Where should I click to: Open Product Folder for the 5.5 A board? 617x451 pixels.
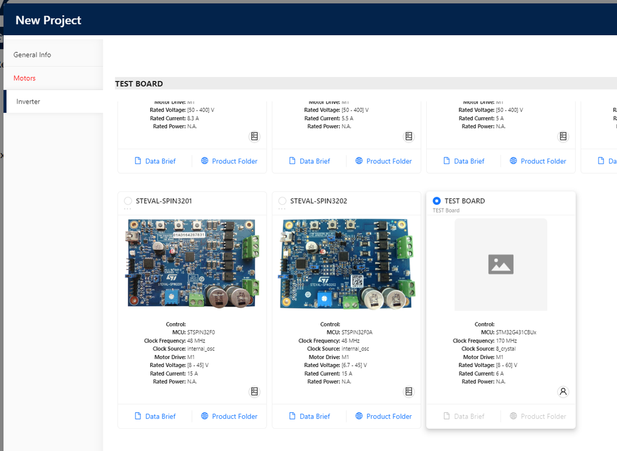384,161
